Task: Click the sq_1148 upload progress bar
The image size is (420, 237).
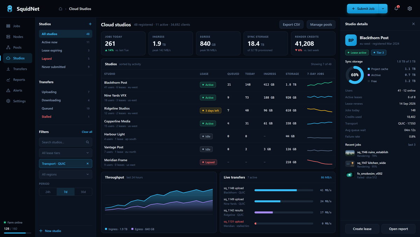Action: [284, 190]
